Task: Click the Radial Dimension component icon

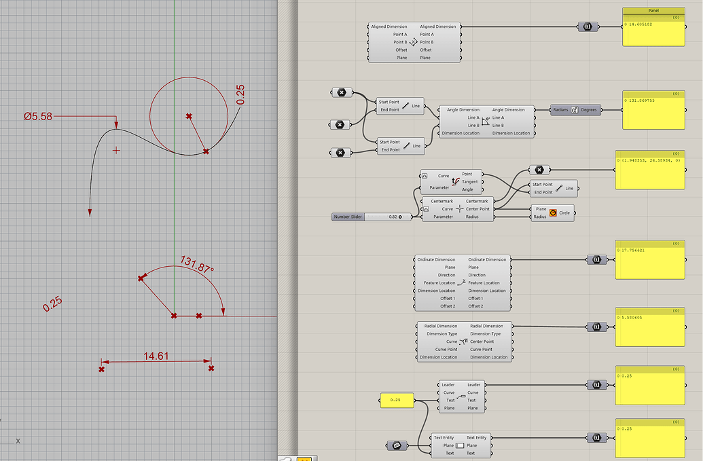Action: tap(463, 342)
